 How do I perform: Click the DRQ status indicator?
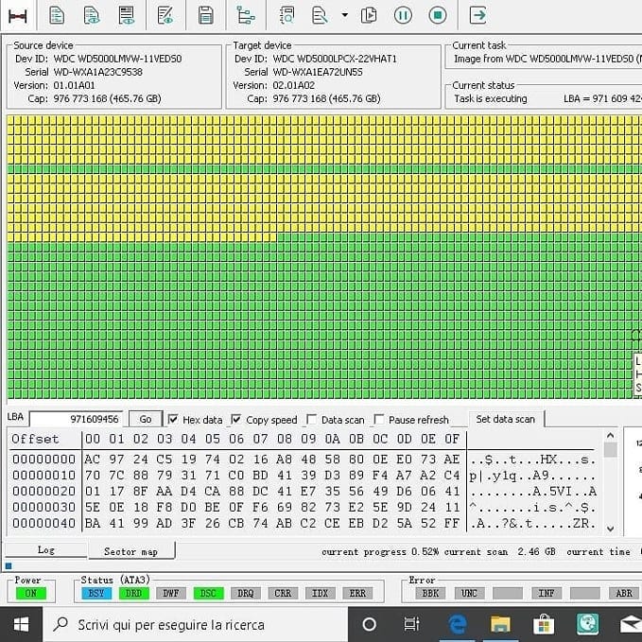pyautogui.click(x=246, y=593)
